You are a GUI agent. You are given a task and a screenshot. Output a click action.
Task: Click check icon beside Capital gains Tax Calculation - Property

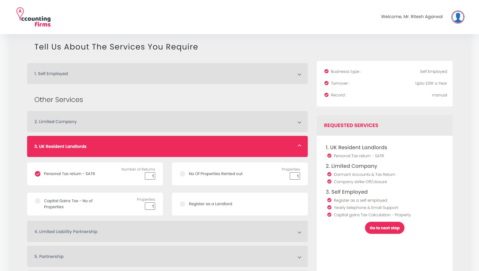(x=329, y=215)
